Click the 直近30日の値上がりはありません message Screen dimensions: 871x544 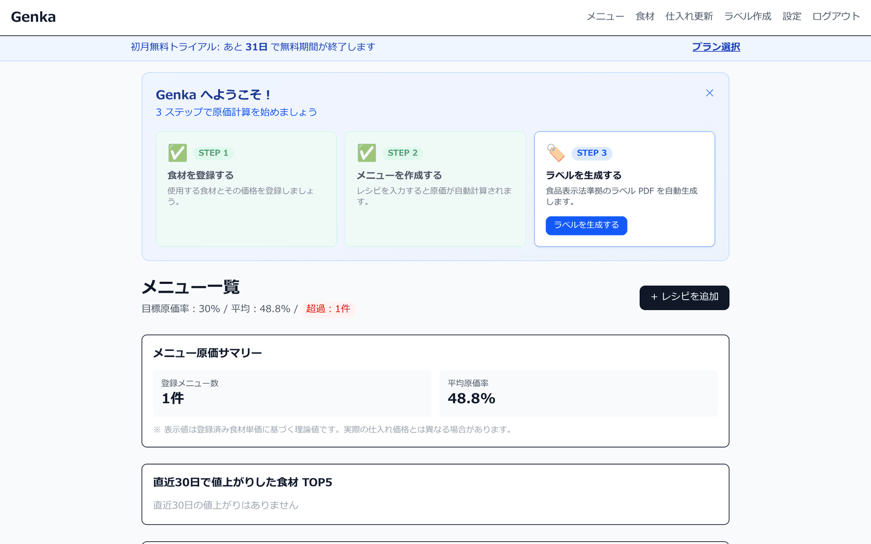(225, 505)
